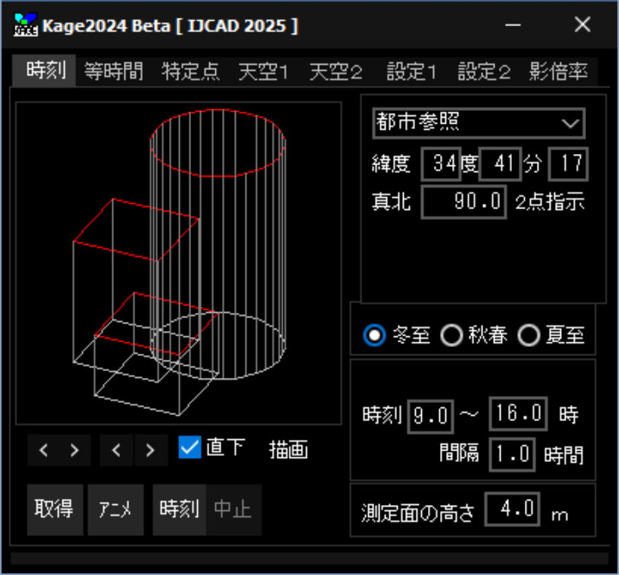Click second left arrow beside 直下 checkbox

(116, 450)
